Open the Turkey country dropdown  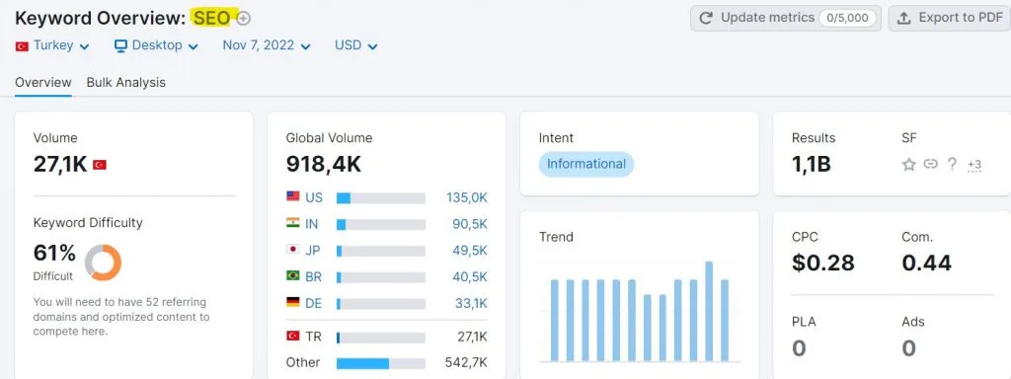(x=52, y=45)
